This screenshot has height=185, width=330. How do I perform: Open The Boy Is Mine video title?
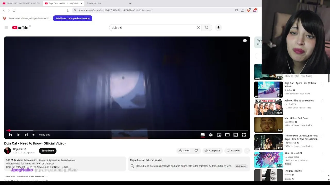(x=293, y=171)
